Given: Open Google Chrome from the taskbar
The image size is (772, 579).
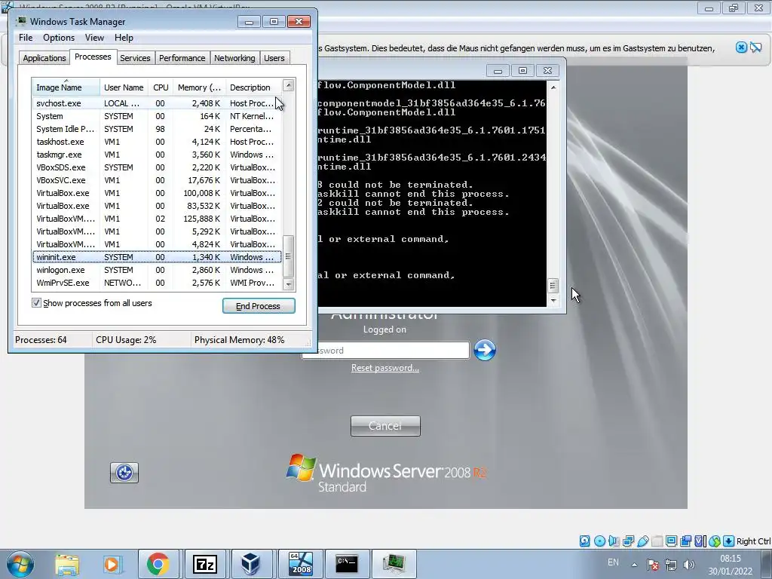Looking at the screenshot, I should coord(158,564).
